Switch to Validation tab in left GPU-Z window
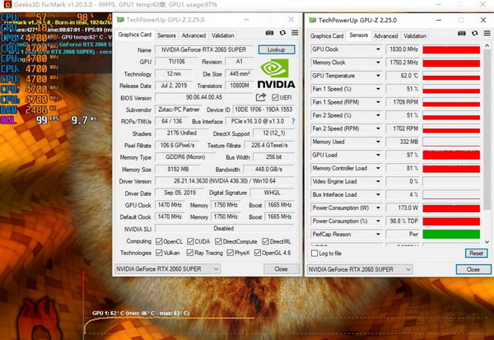This screenshot has height=340, width=494. (223, 35)
